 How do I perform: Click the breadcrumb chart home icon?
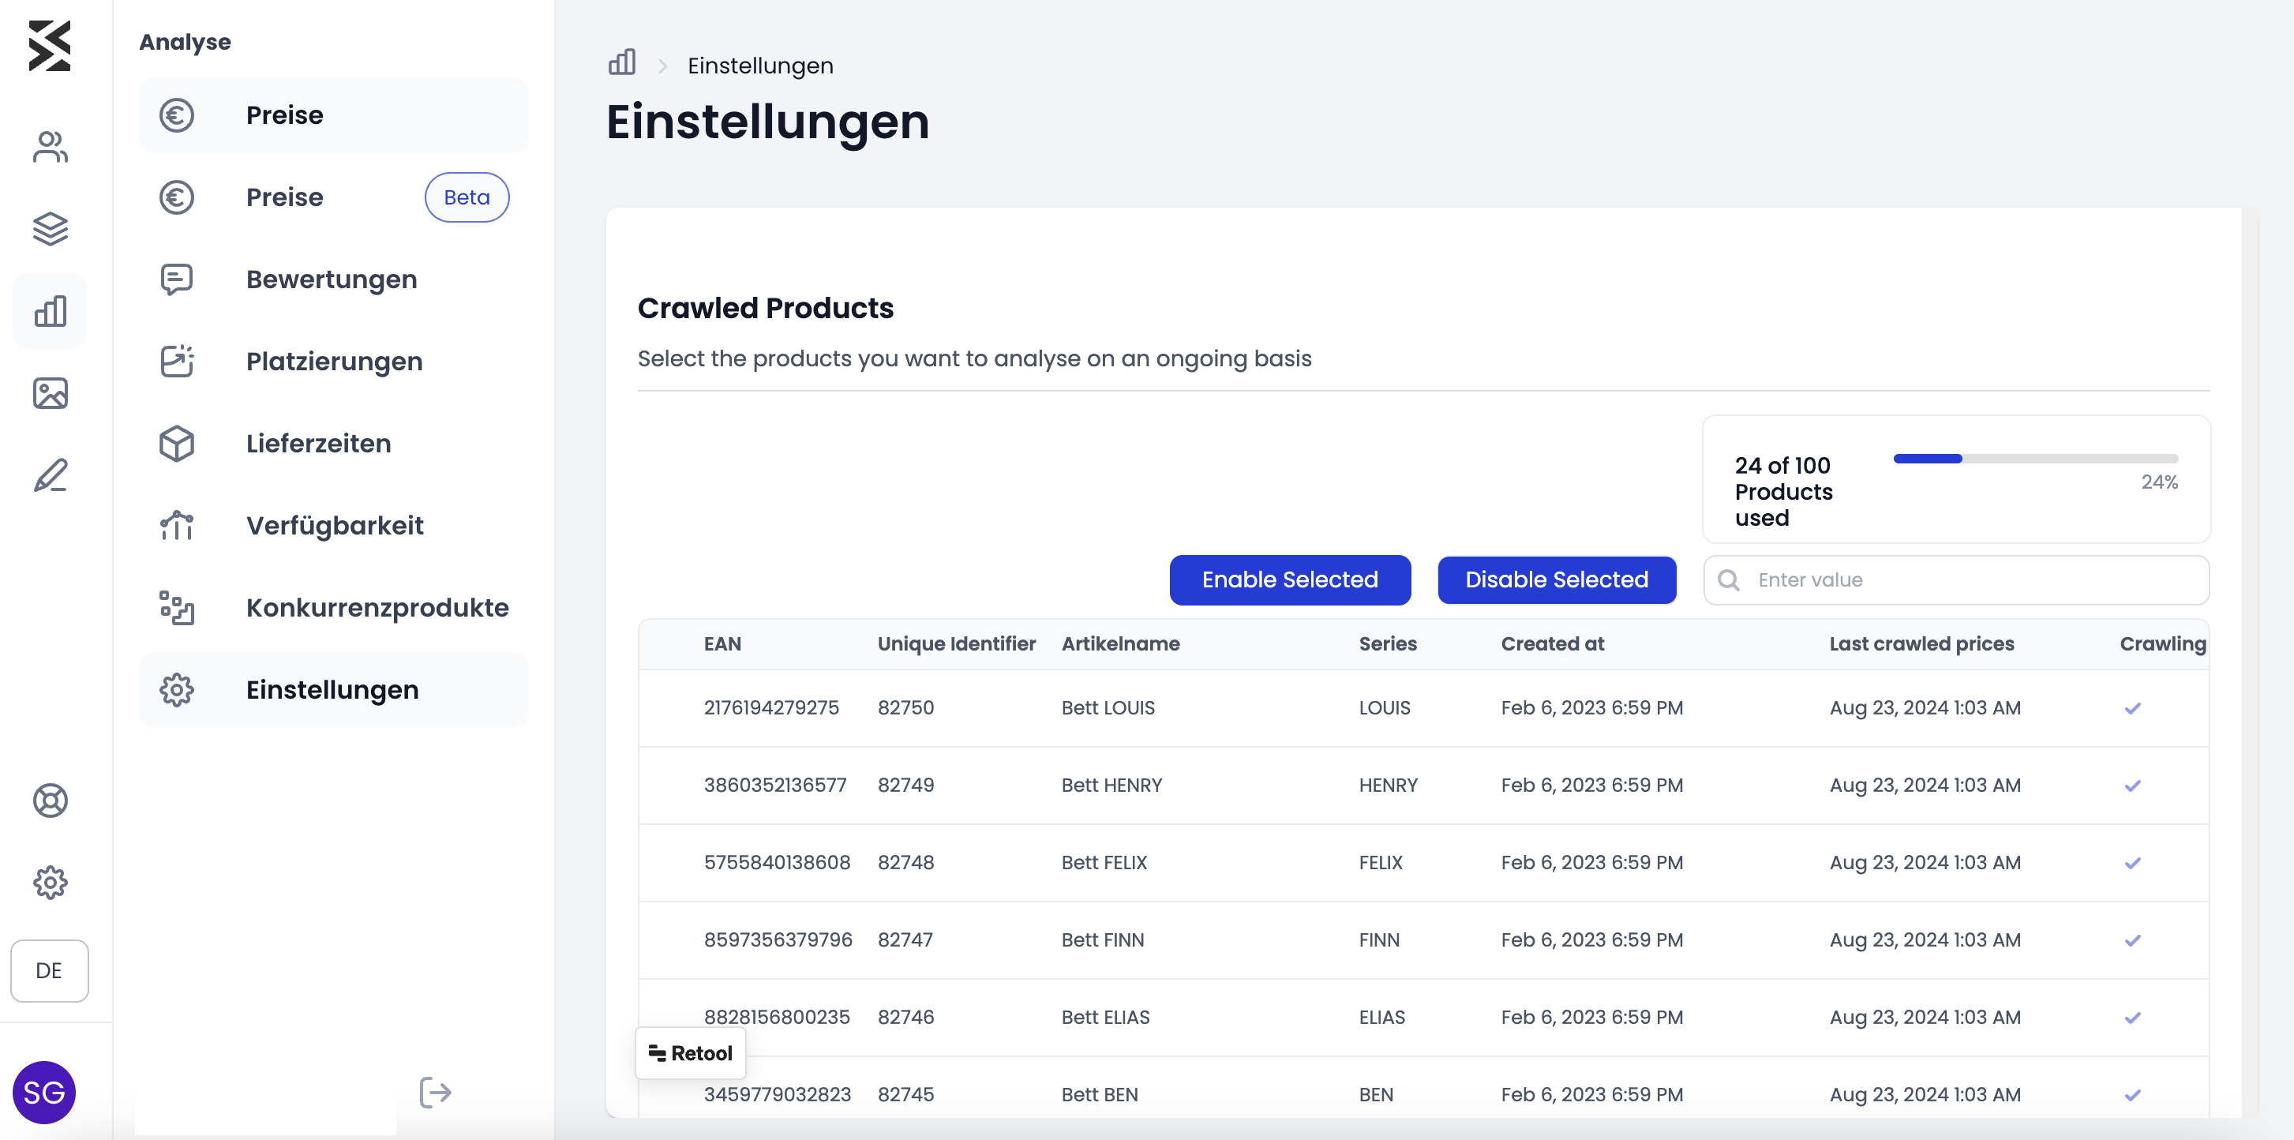[621, 63]
